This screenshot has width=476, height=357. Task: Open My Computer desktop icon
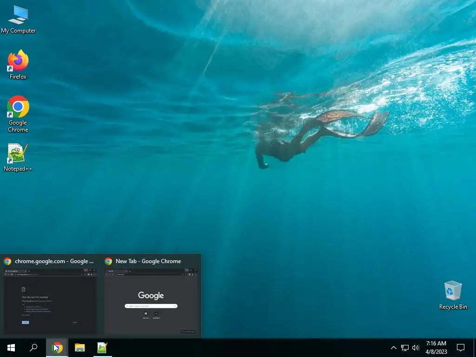click(18, 20)
